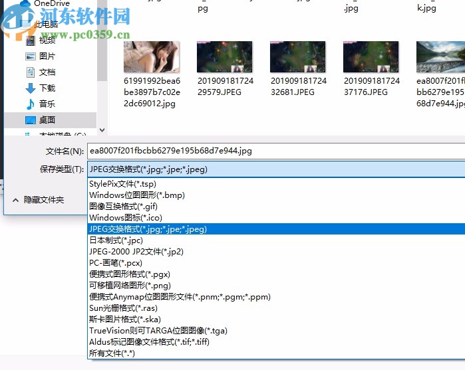Choose 所有文件(*.*) option
The image size is (465, 370).
tap(276, 353)
